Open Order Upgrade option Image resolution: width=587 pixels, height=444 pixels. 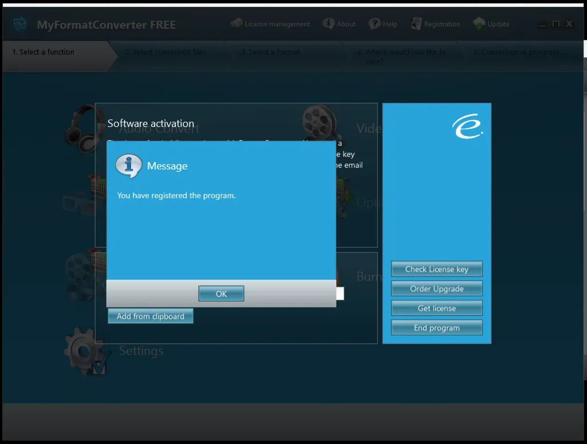(x=436, y=288)
